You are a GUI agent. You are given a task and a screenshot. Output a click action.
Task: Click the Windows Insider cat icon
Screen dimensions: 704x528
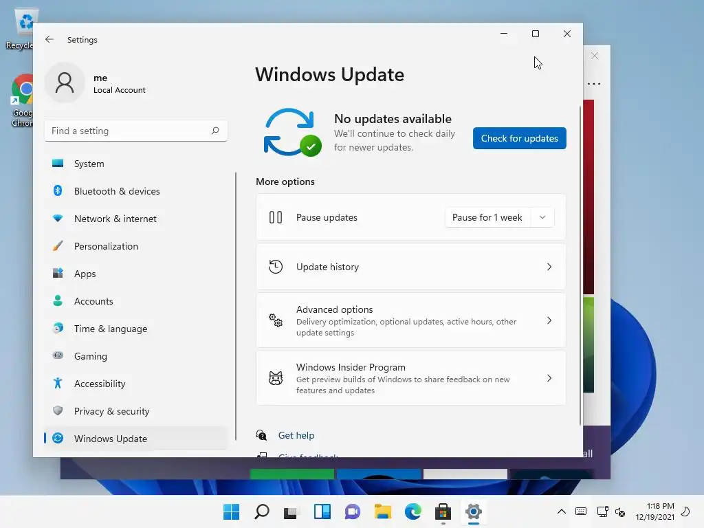click(276, 378)
